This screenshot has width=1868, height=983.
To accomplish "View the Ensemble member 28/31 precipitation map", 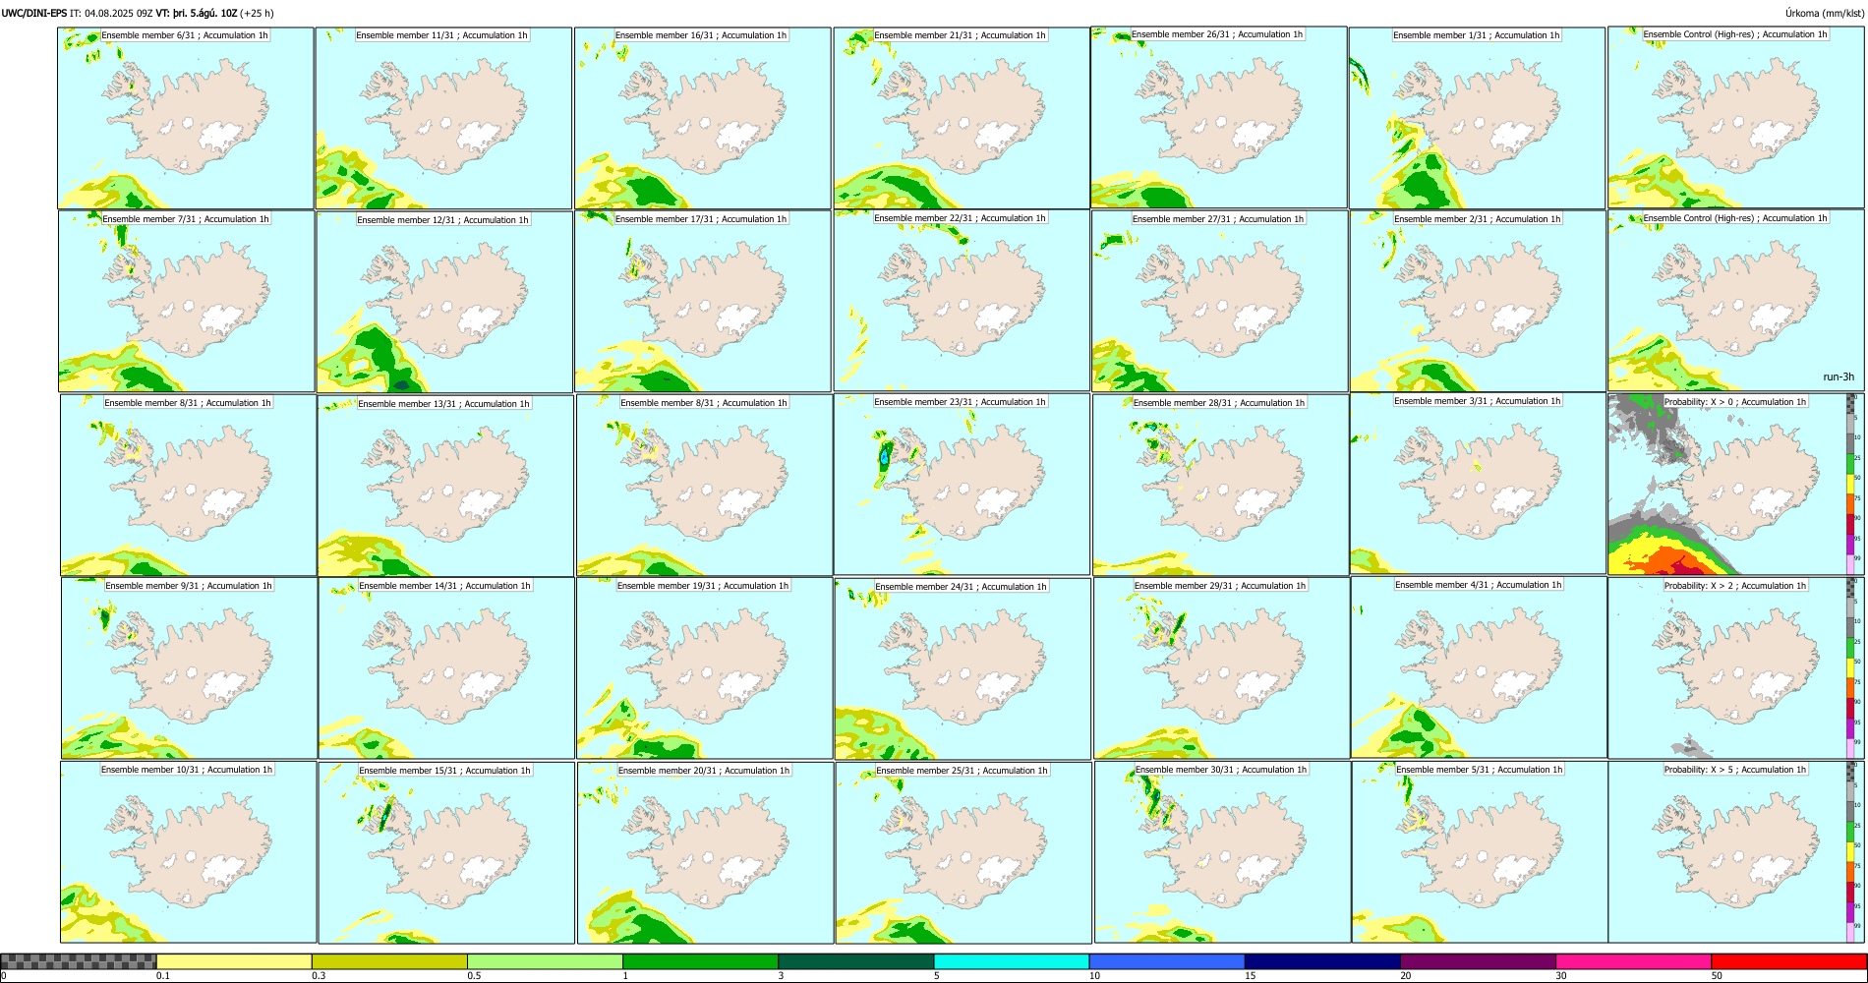I will click(1220, 486).
